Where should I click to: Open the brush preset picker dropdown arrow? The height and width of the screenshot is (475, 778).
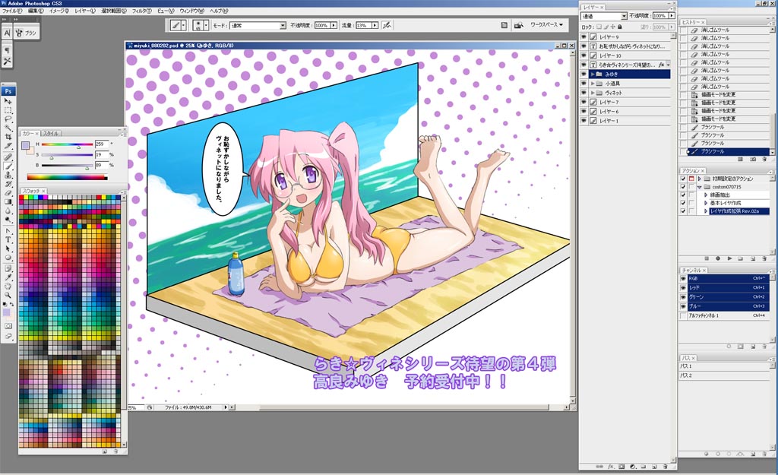click(x=206, y=25)
